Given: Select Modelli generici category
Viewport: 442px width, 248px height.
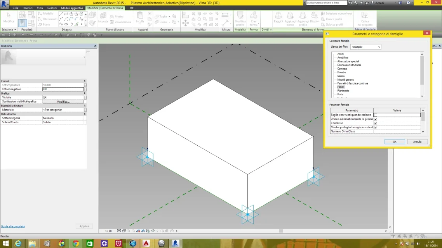Looking at the screenshot, I should point(346,79).
